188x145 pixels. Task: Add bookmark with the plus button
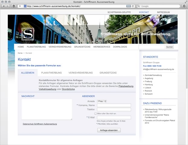(20, 6)
